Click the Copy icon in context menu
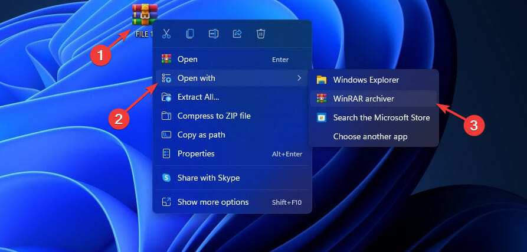The image size is (527, 252). coord(190,34)
